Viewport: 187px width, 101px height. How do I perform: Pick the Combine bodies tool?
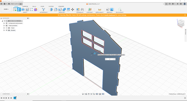(x=64, y=9)
